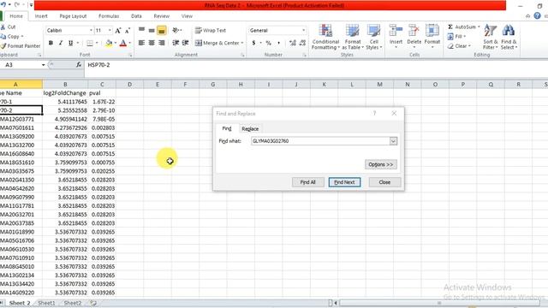The width and height of the screenshot is (548, 308).
Task: Set top vertical alignment
Action: (x=141, y=31)
